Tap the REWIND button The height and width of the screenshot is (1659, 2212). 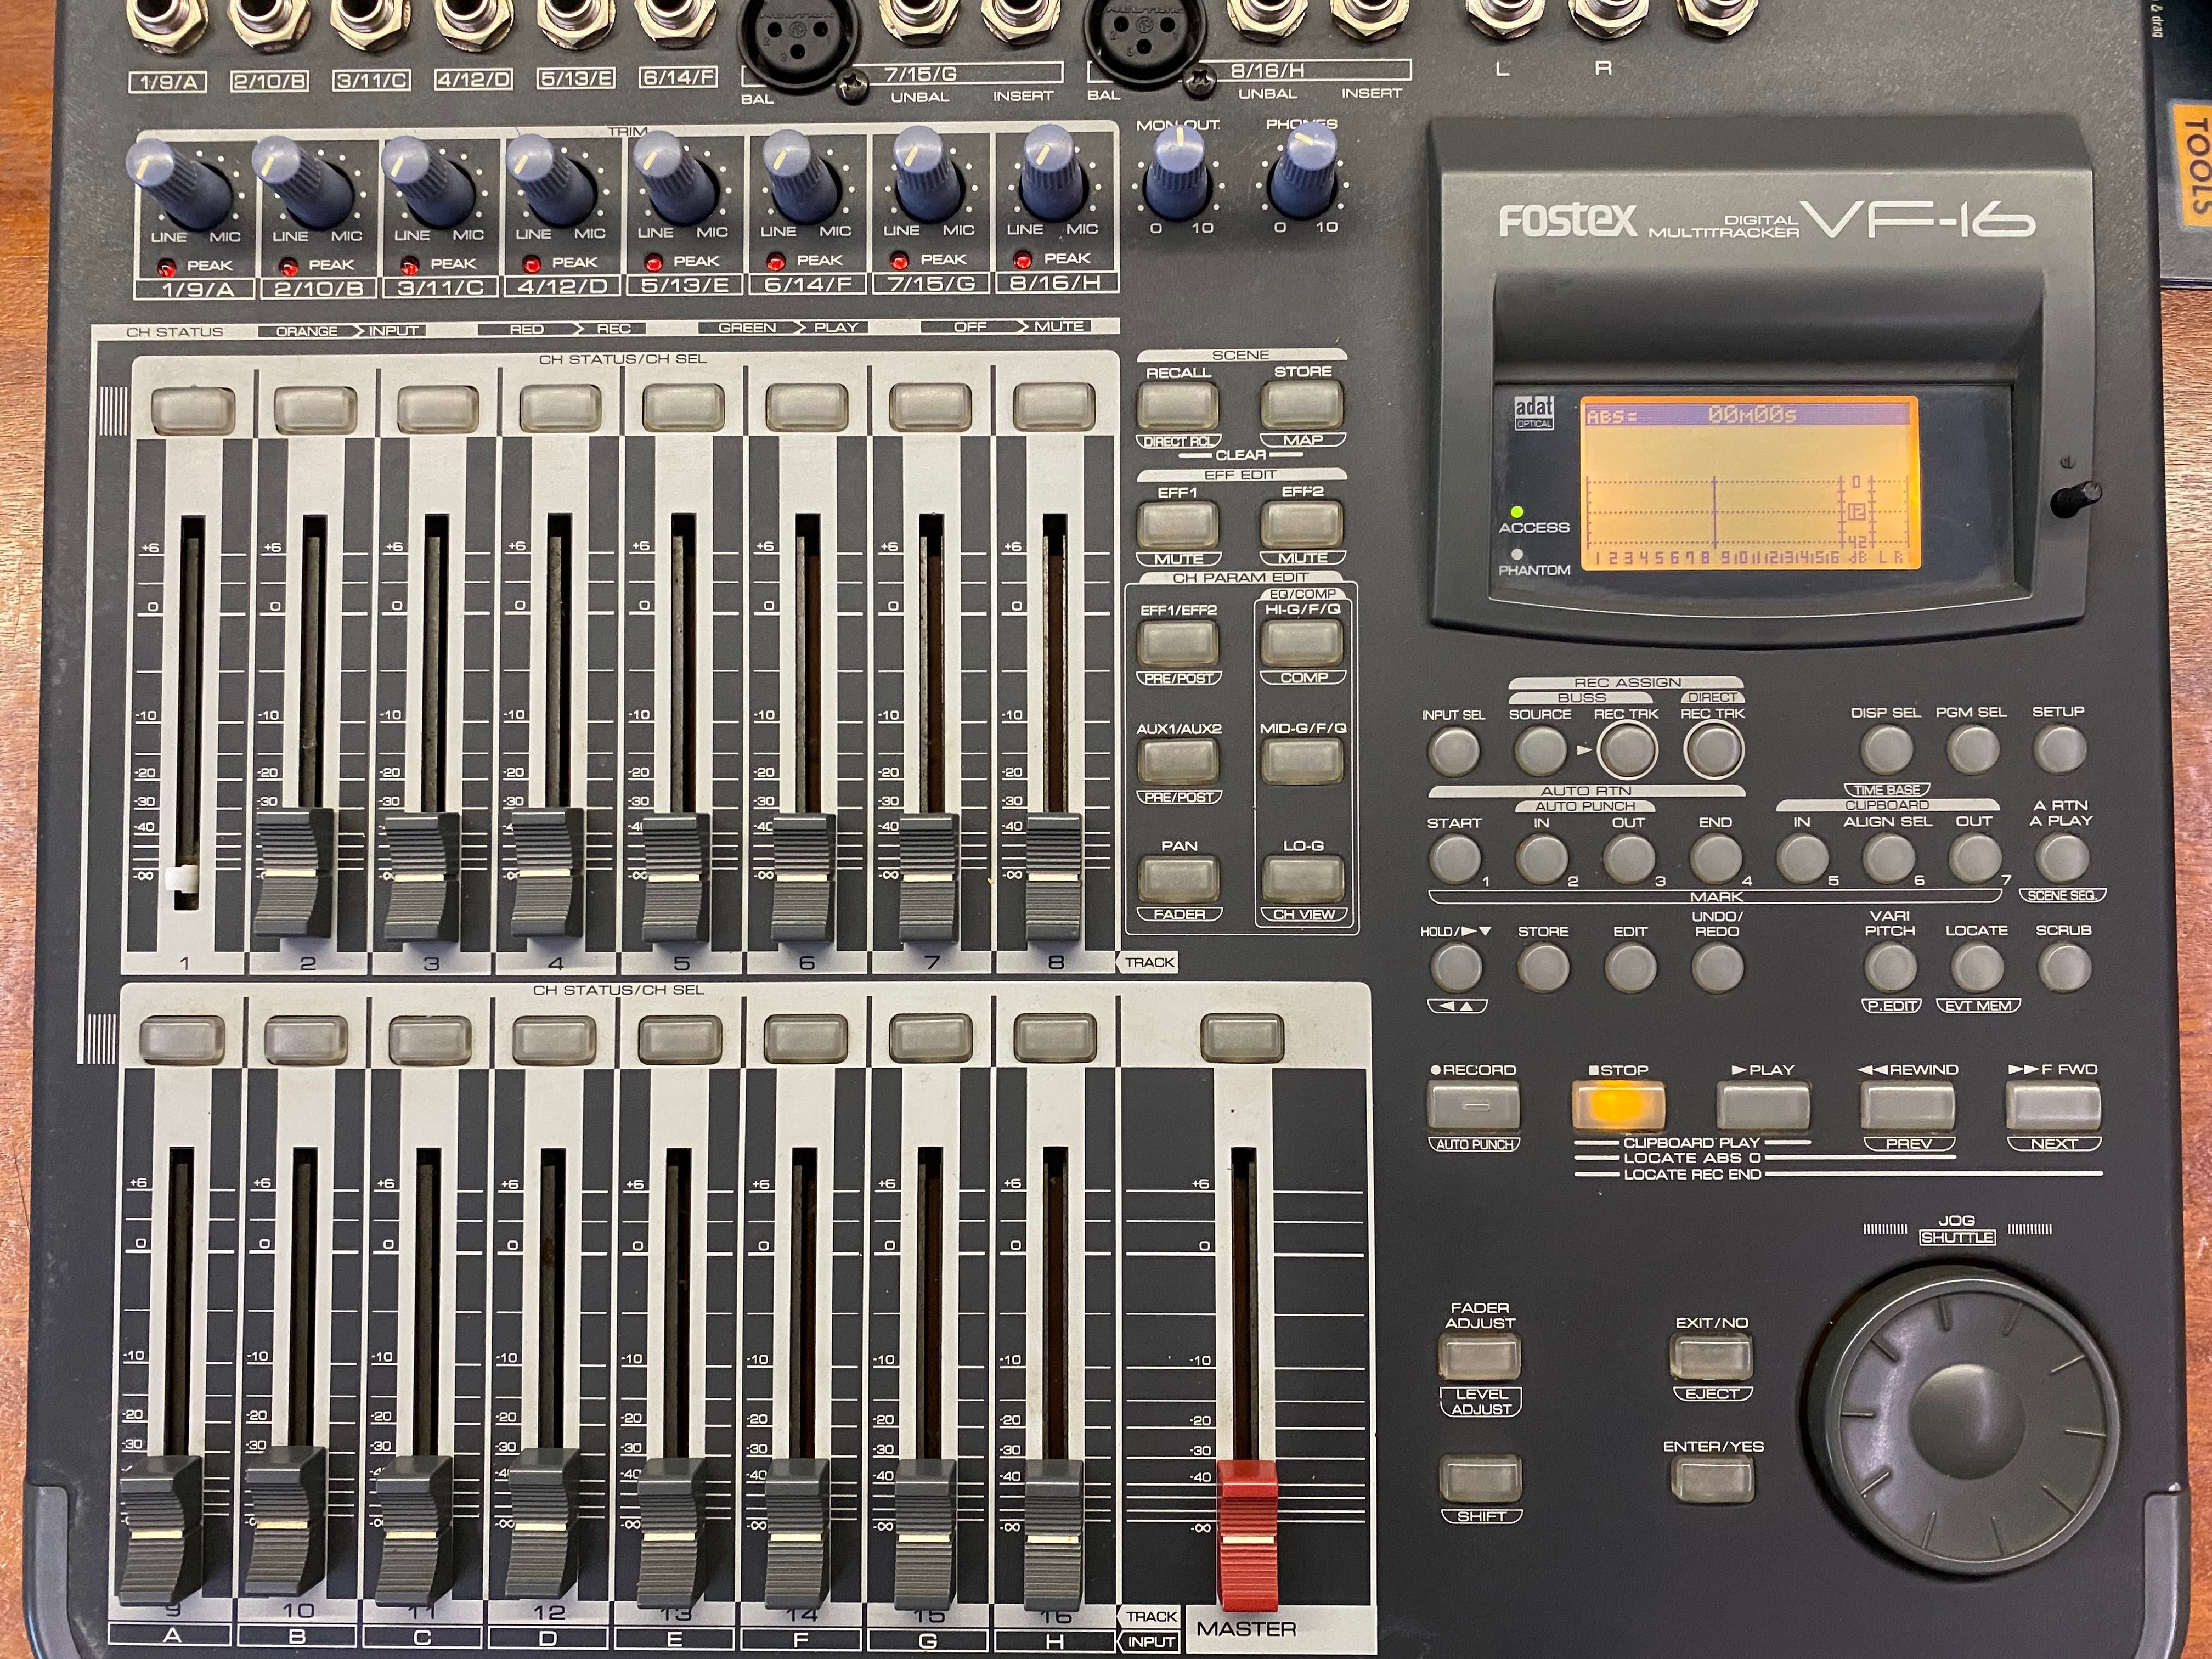[1907, 1106]
